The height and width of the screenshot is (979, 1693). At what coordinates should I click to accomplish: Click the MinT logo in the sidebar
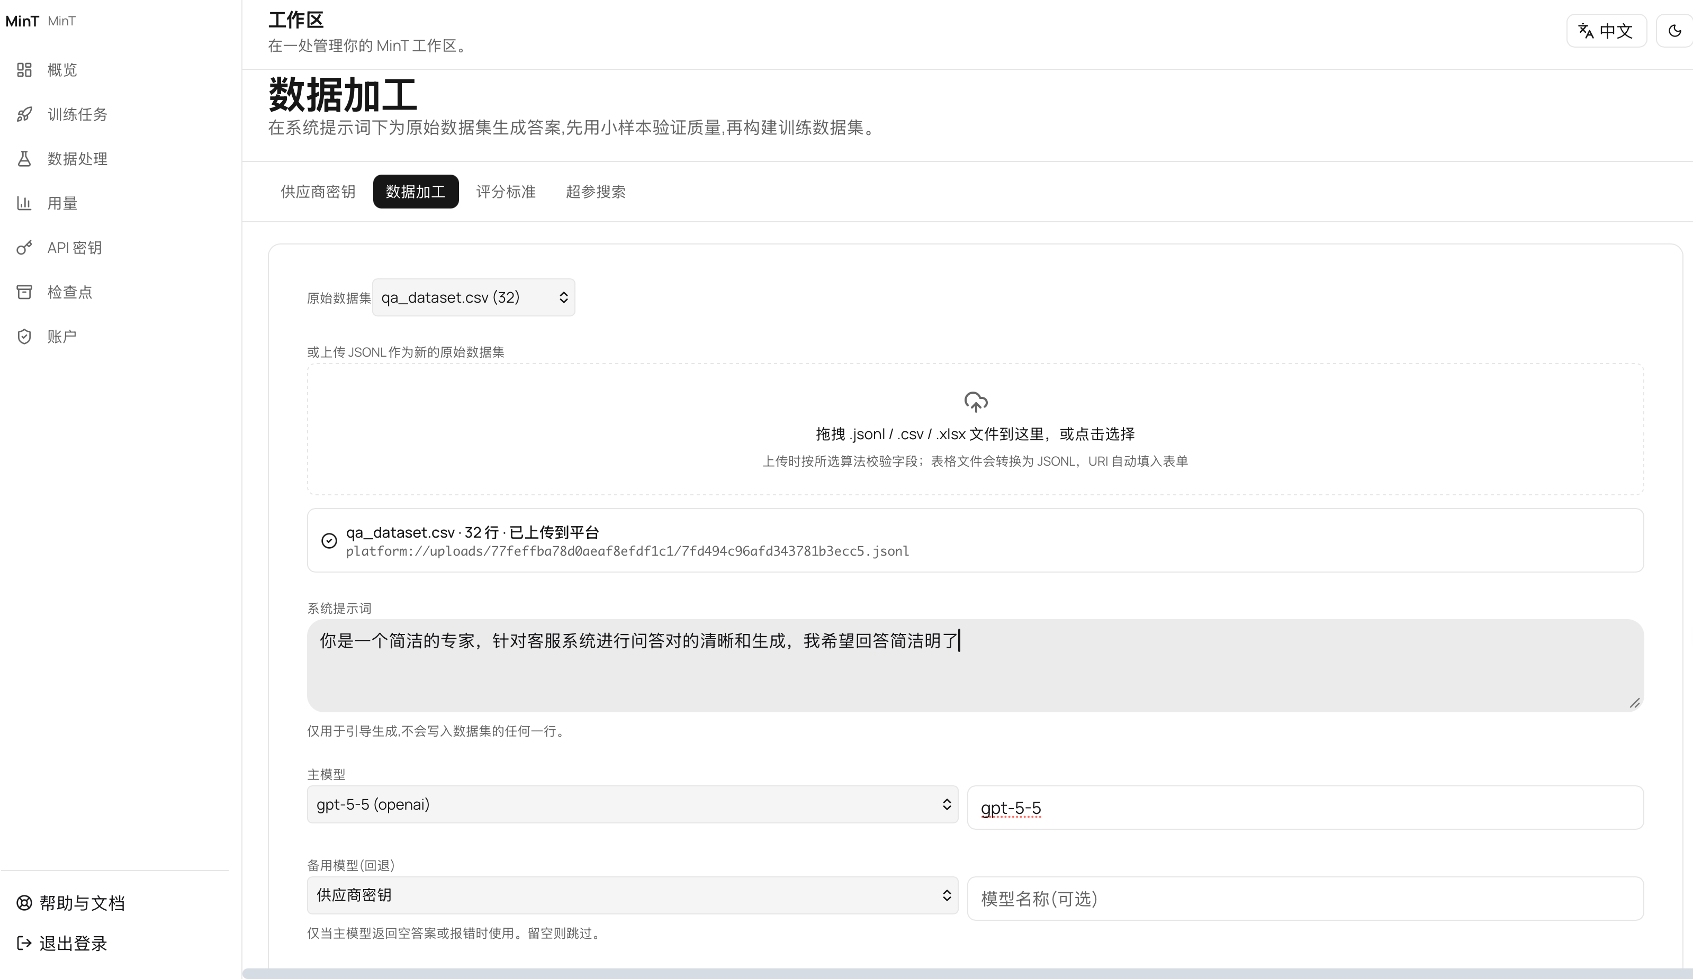coord(22,21)
